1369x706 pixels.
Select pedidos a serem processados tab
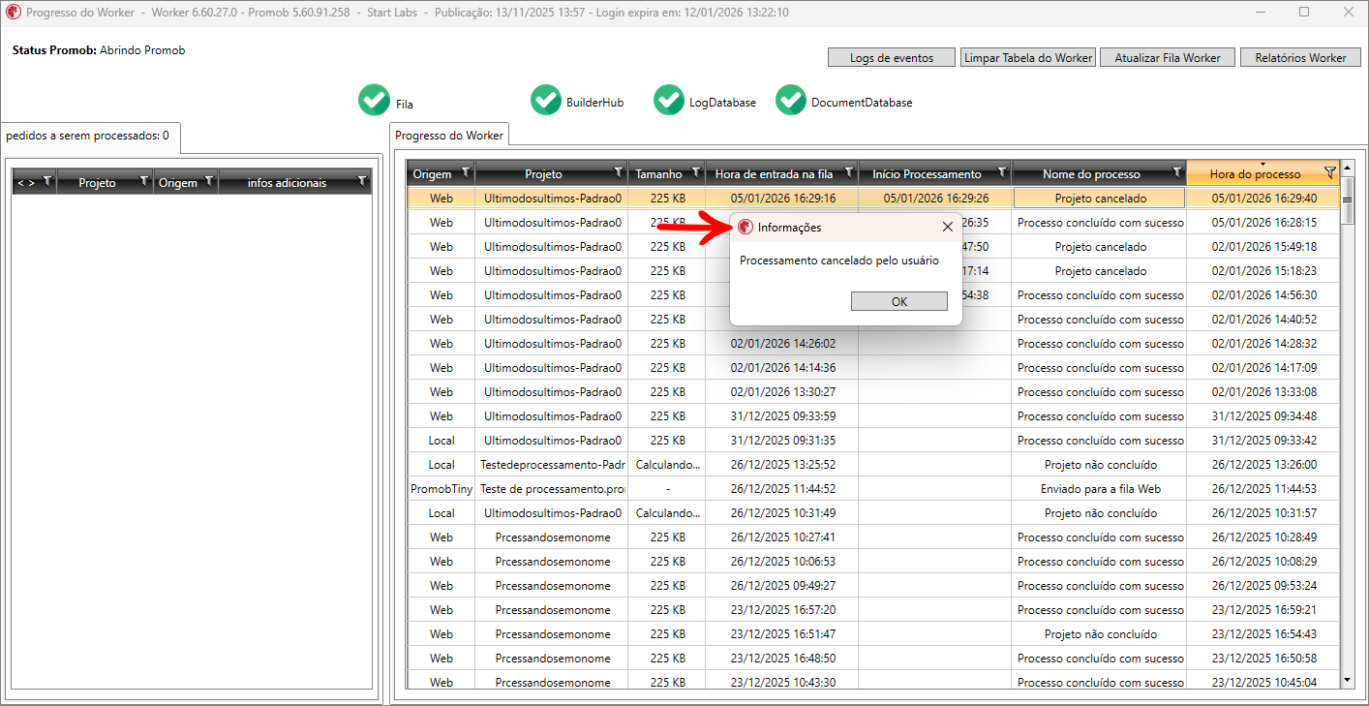pyautogui.click(x=88, y=136)
